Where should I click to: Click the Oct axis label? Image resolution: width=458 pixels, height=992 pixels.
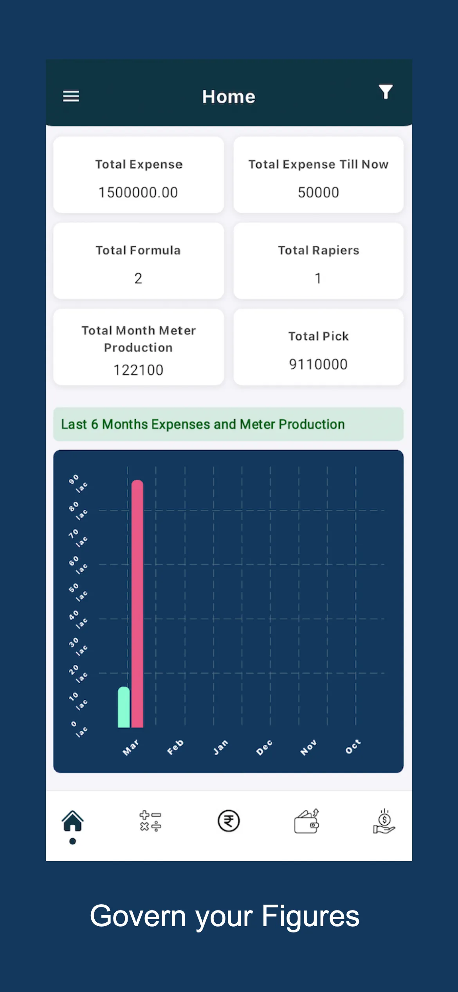coord(353,747)
